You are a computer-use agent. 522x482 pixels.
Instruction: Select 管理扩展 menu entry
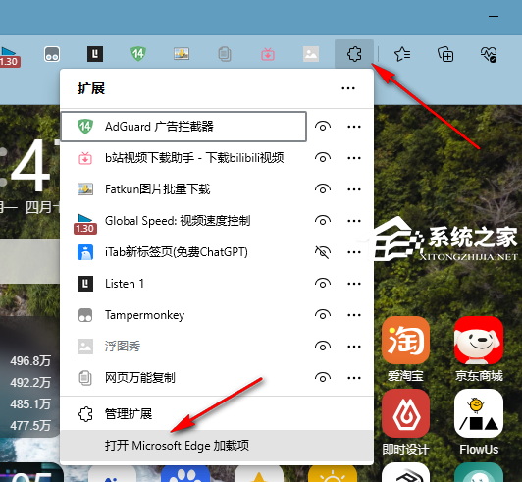pyautogui.click(x=217, y=414)
